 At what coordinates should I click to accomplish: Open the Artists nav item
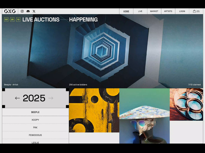click(168, 11)
